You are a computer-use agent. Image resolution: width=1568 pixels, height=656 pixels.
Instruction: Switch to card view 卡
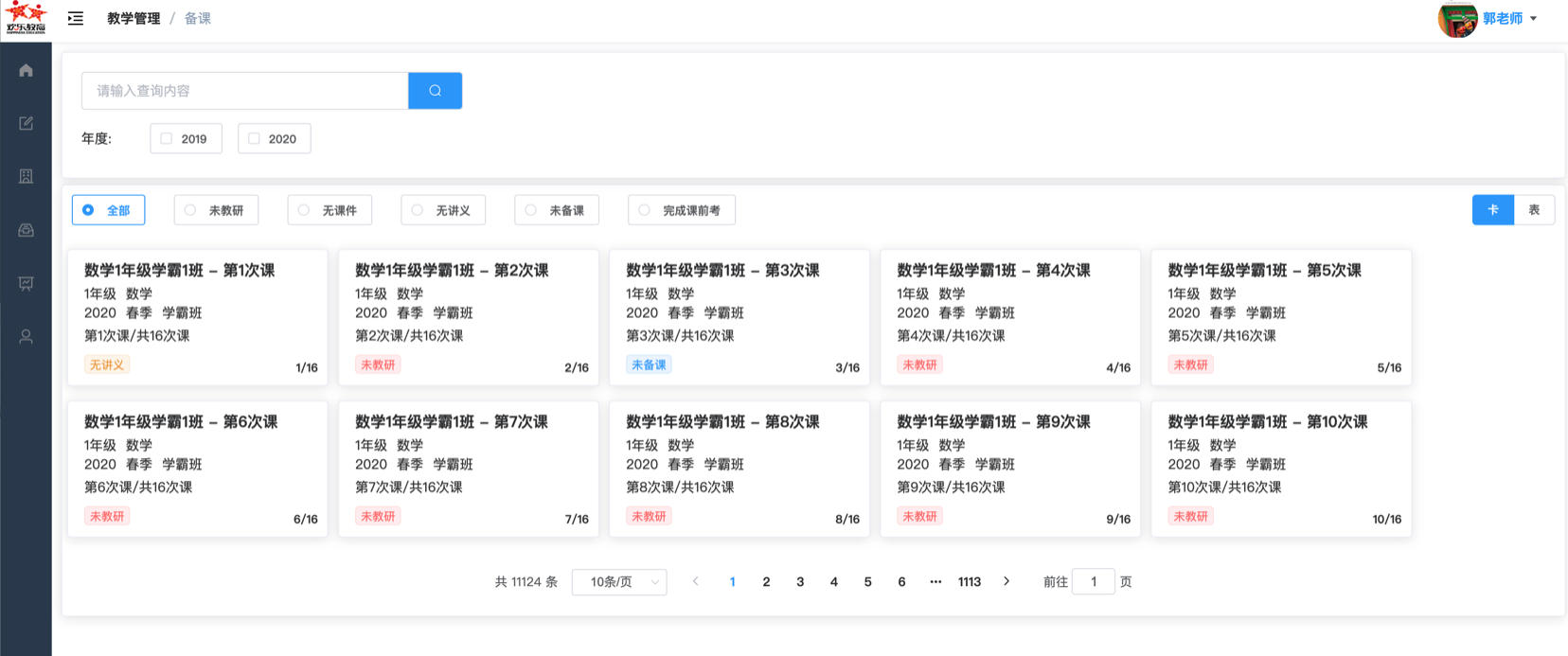(x=1493, y=210)
